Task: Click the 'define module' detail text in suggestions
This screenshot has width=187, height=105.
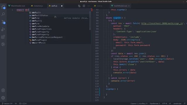Action: pyautogui.click(x=76, y=18)
